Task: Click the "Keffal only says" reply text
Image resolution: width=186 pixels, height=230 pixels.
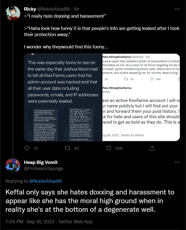Action: click(90, 201)
